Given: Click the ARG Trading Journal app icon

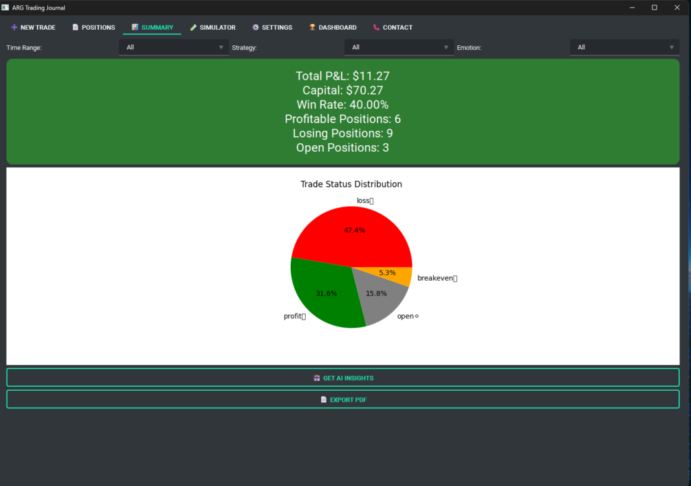Looking at the screenshot, I should click(x=6, y=7).
